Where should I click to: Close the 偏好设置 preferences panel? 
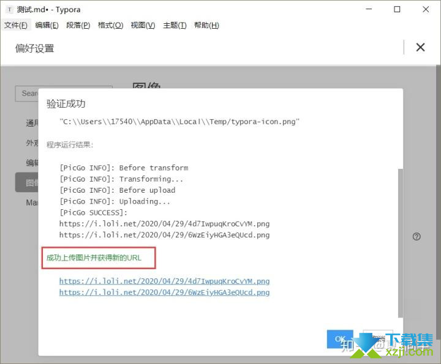pos(420,47)
